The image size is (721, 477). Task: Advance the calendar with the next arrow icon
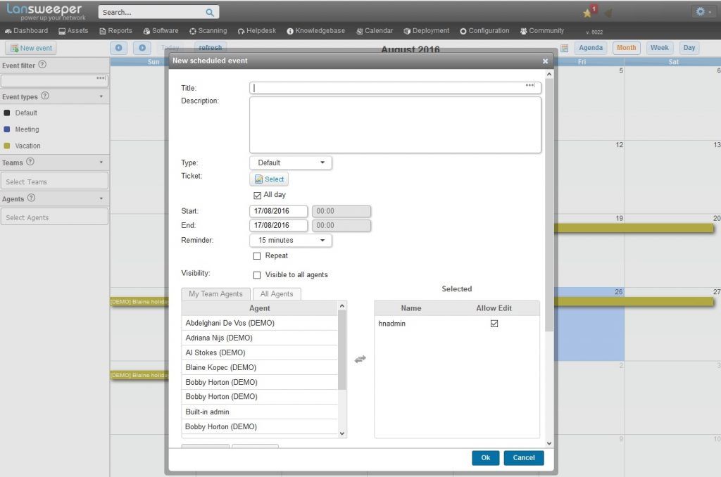click(142, 48)
